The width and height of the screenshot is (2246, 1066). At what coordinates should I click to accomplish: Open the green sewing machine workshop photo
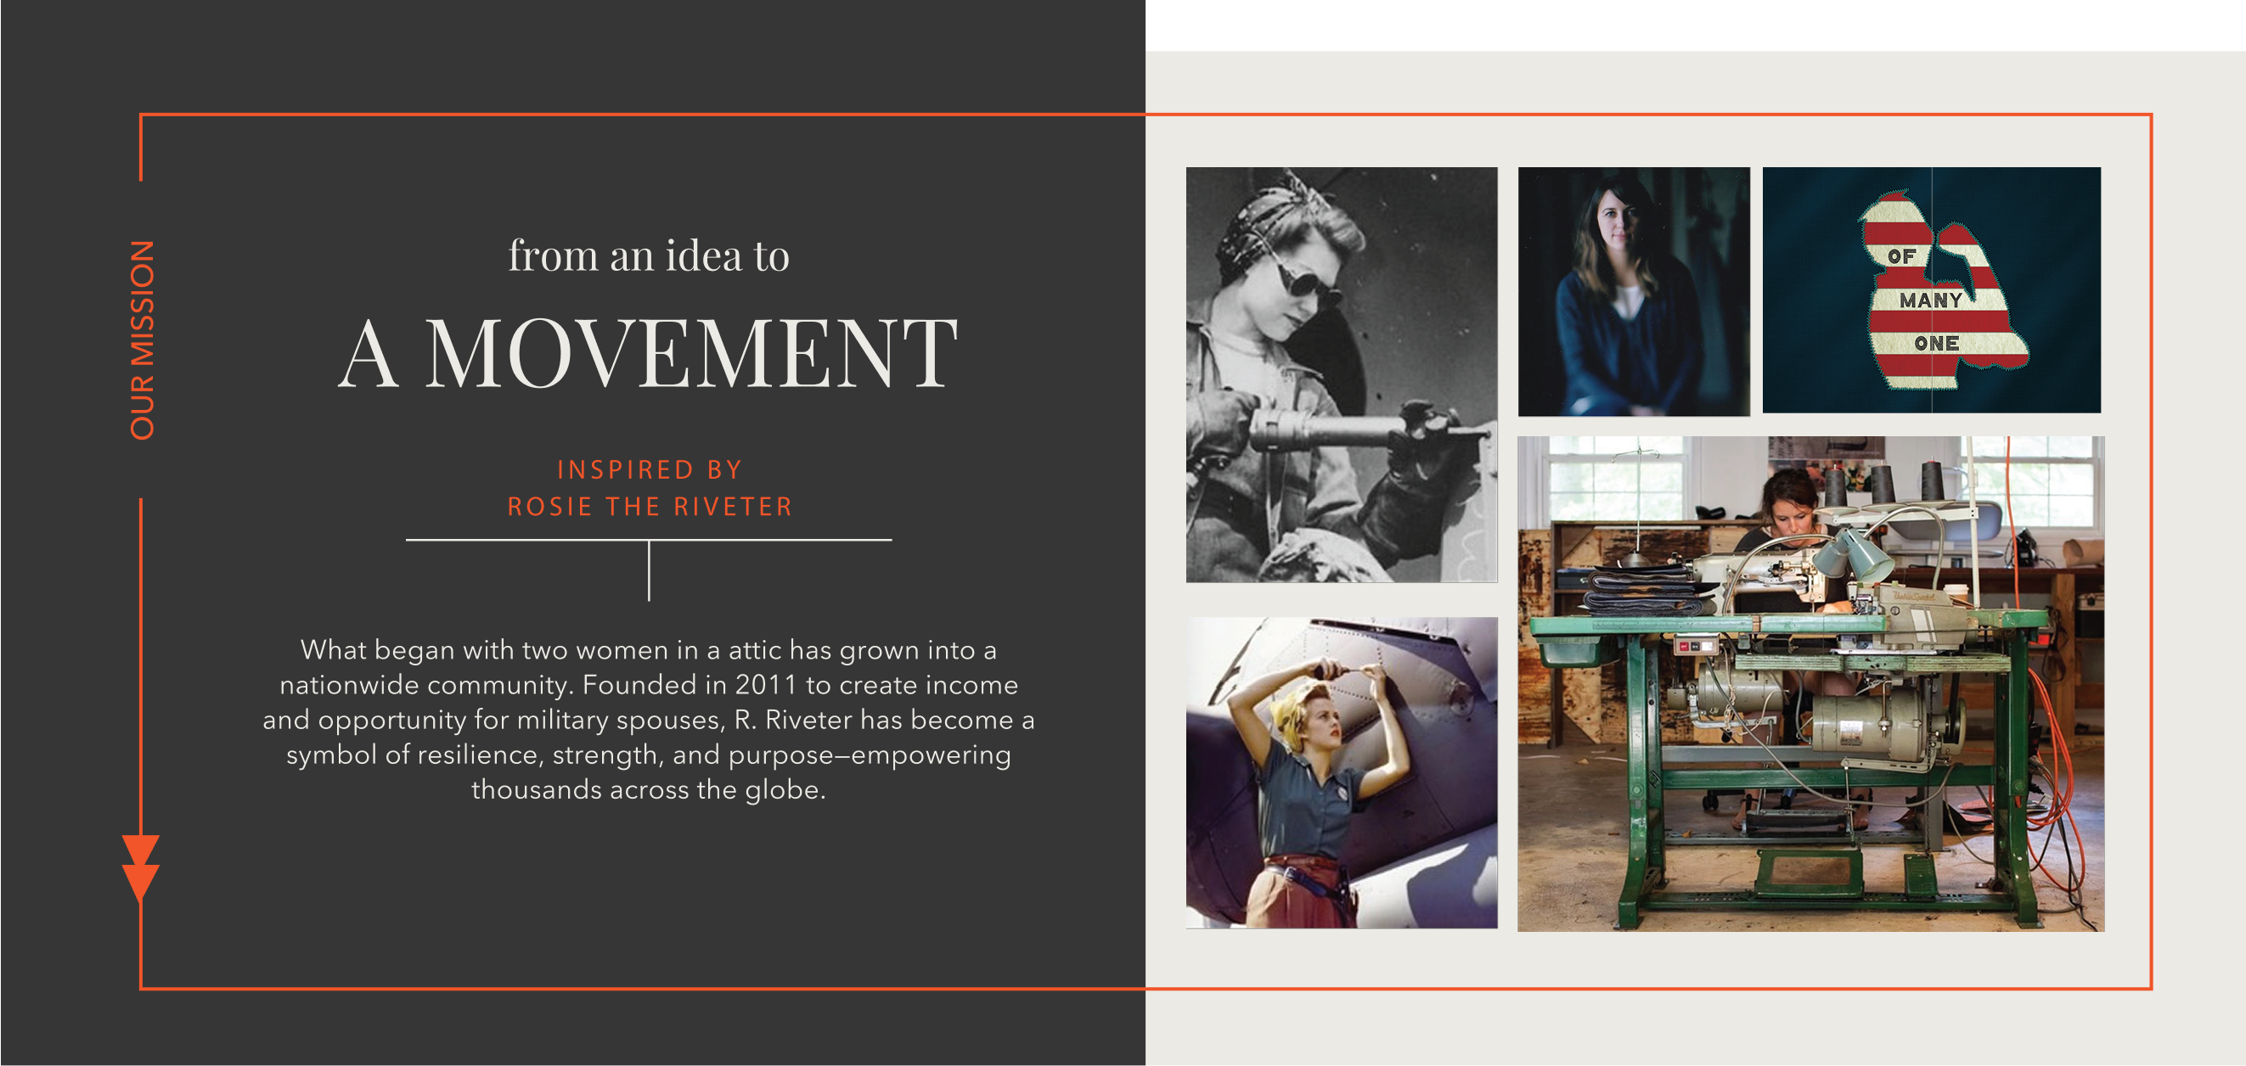pyautogui.click(x=1810, y=684)
